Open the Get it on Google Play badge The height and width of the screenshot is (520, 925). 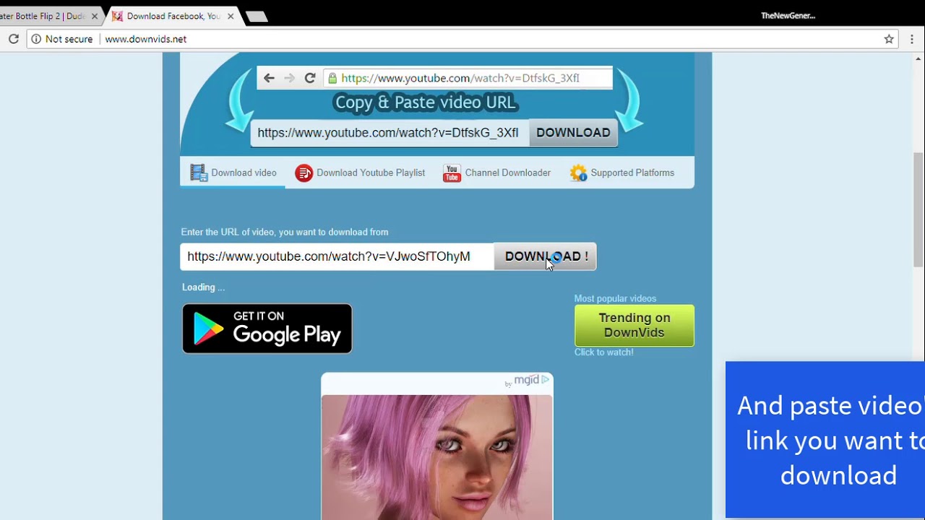267,329
